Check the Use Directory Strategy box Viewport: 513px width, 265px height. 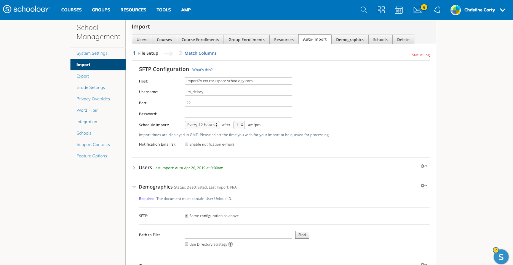coord(187,244)
